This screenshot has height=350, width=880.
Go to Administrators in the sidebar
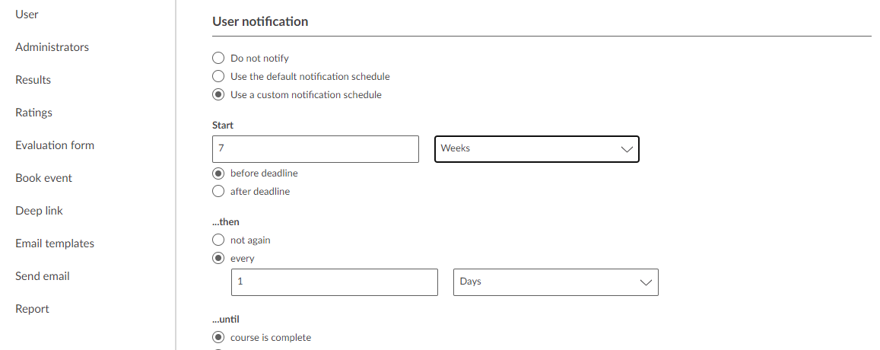52,47
